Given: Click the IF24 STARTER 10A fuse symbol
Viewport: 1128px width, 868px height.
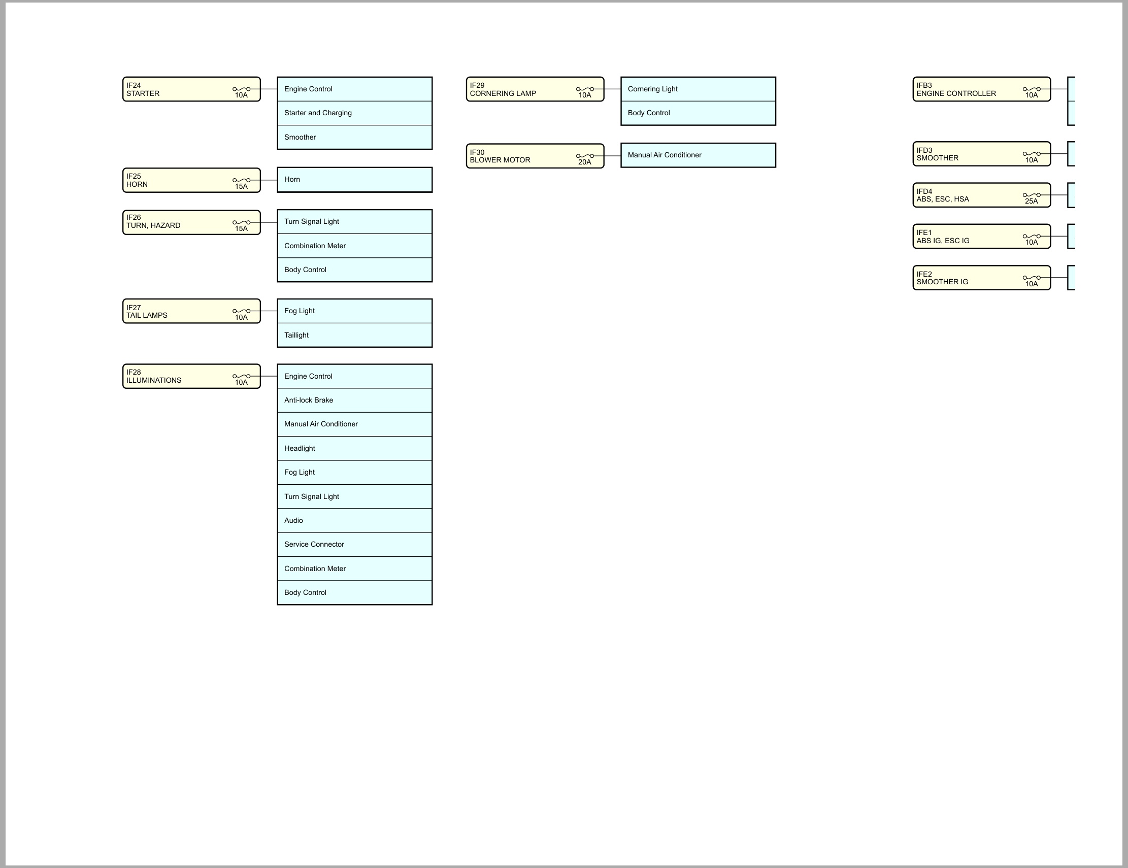Looking at the screenshot, I should pos(241,89).
